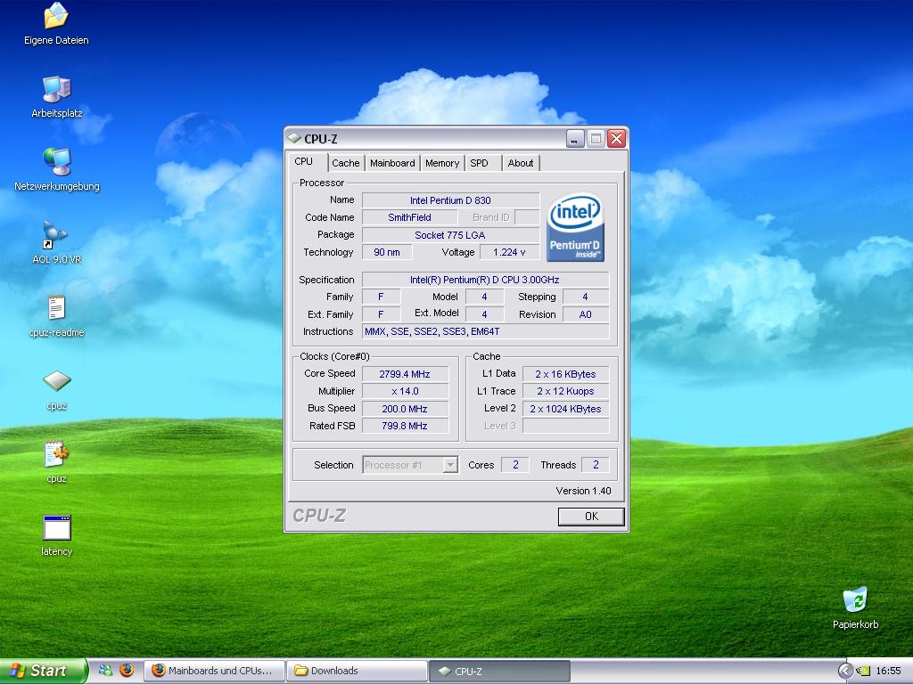This screenshot has height=684, width=913.
Task: Open messenger icon in quick launch
Action: pyautogui.click(x=105, y=670)
